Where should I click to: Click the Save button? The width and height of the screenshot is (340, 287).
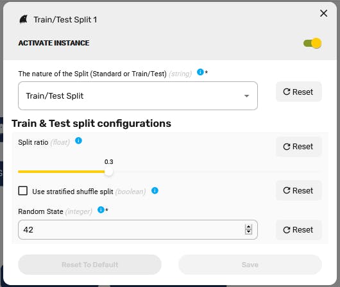pos(250,265)
